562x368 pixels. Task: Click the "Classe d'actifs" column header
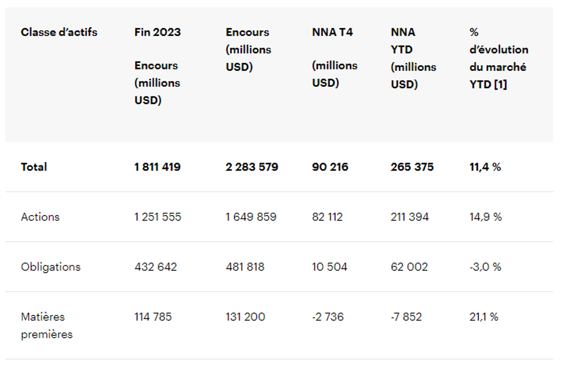tap(59, 33)
